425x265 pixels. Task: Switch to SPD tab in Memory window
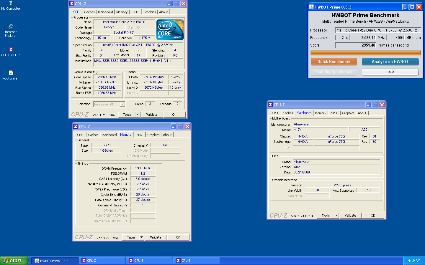pyautogui.click(x=139, y=135)
